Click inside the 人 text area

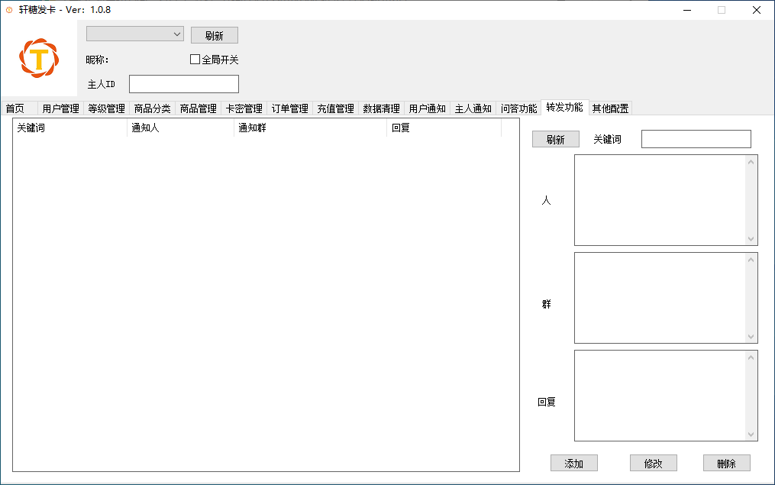[x=660, y=200]
